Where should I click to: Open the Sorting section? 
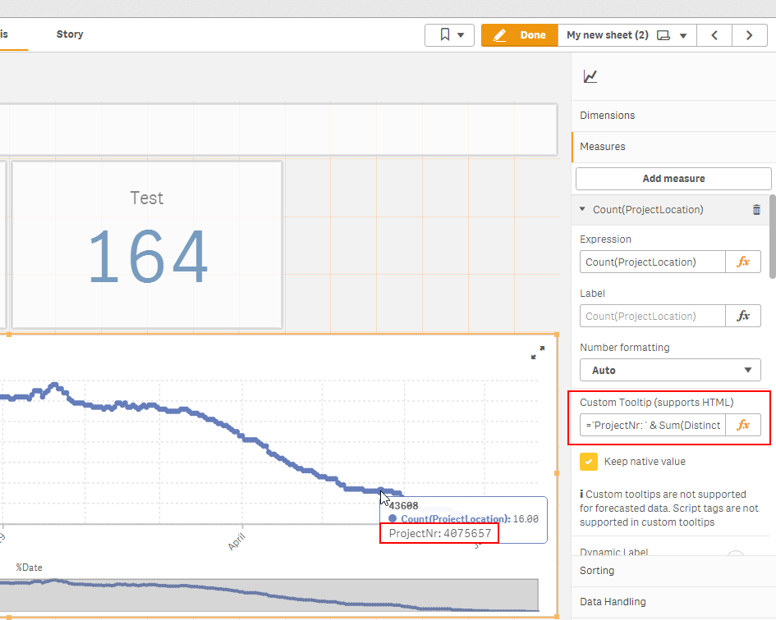point(673,571)
